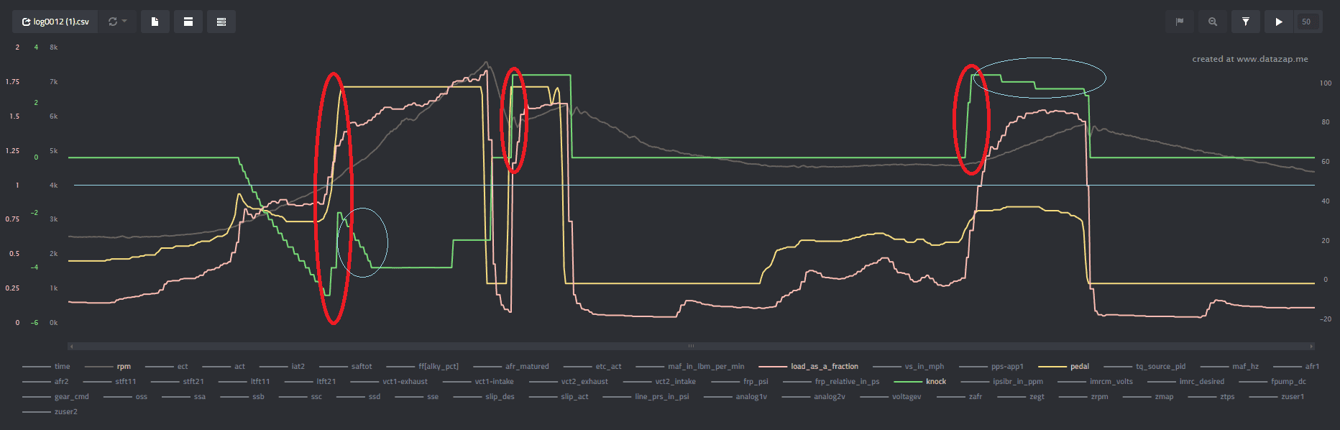Start playback with the play button
This screenshot has width=1340, height=430.
point(1279,22)
